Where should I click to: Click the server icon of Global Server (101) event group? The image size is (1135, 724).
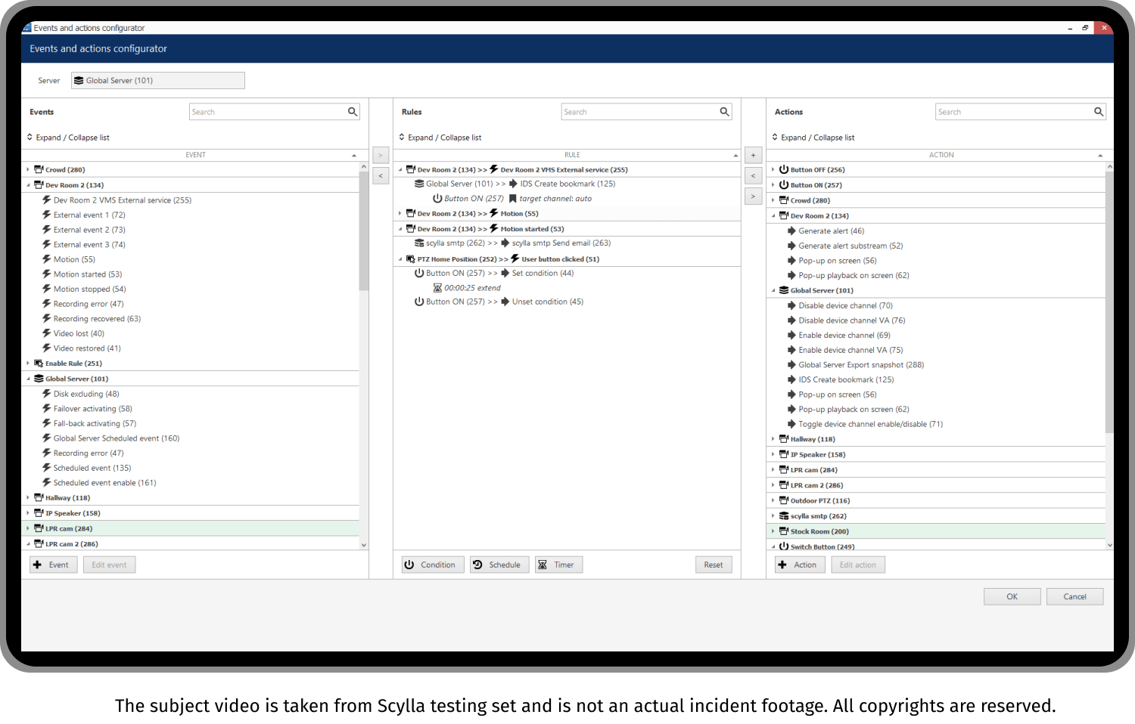(x=39, y=379)
